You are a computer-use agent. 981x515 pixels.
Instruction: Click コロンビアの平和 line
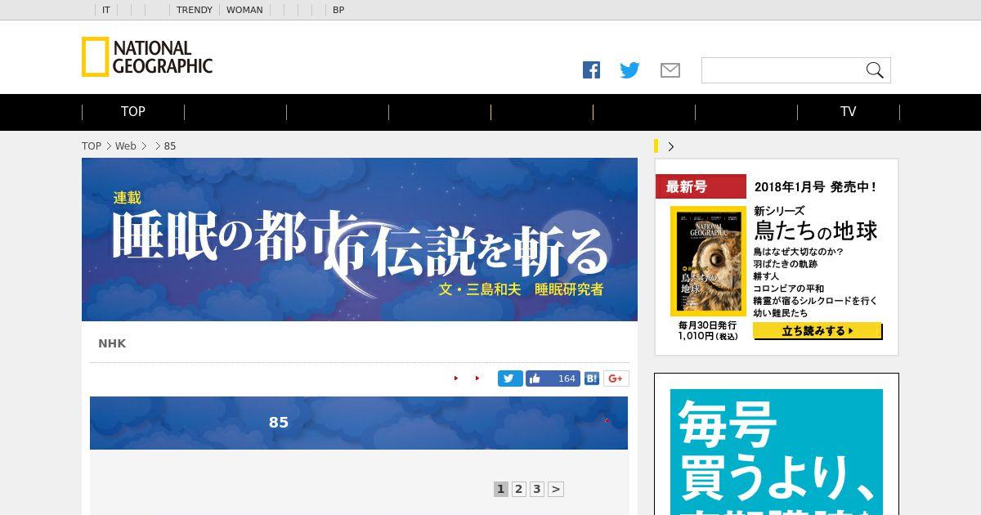pos(788,289)
